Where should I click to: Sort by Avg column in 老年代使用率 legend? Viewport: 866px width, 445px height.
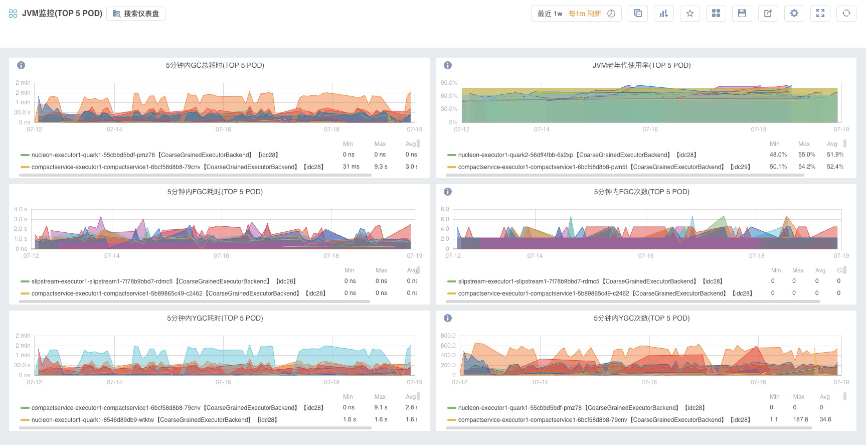pos(832,144)
